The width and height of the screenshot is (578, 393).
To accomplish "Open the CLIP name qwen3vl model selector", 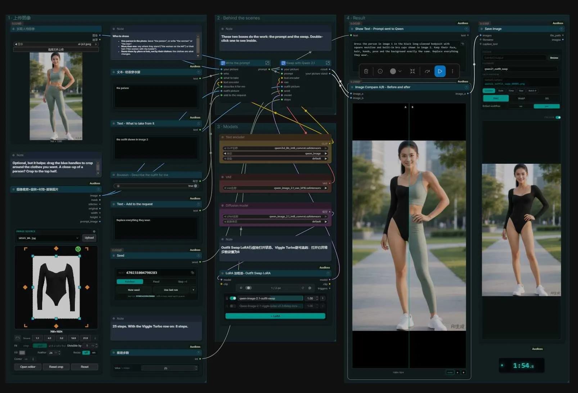I will [x=275, y=148].
